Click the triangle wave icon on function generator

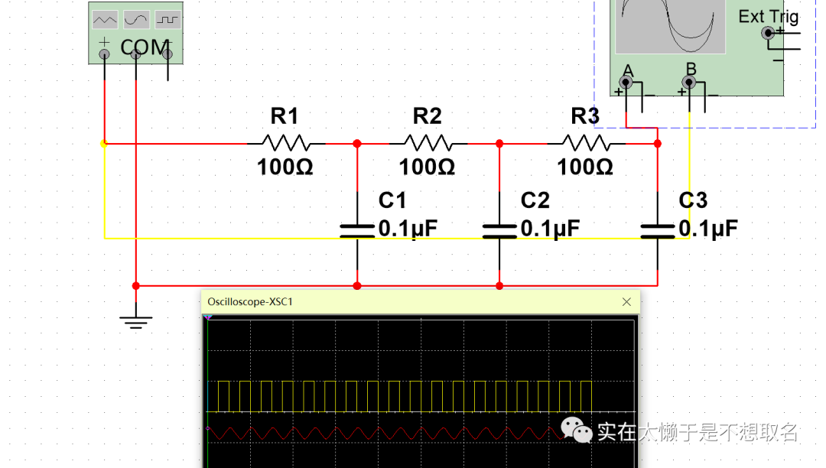coord(105,19)
